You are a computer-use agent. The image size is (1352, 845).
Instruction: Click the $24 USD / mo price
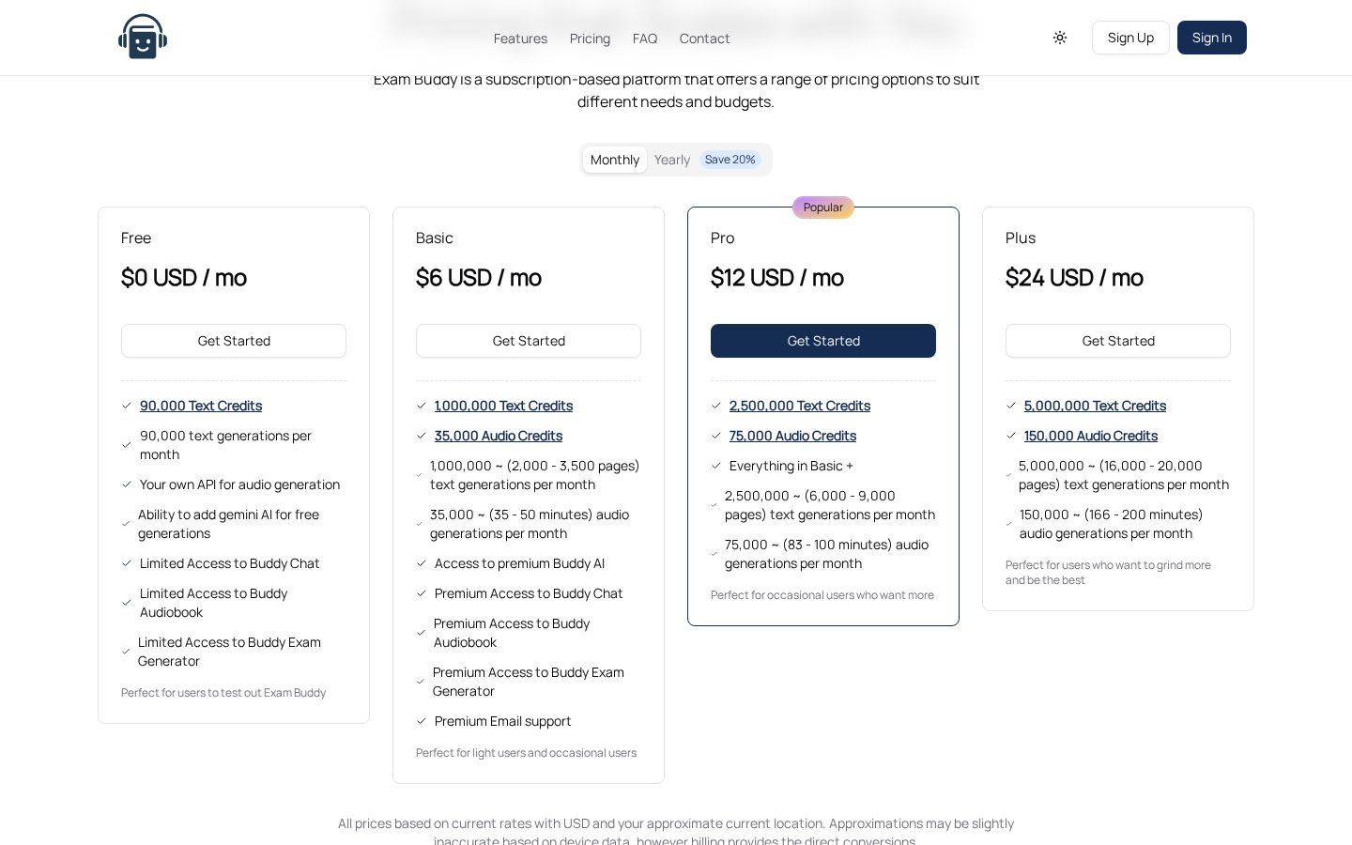click(x=1074, y=278)
